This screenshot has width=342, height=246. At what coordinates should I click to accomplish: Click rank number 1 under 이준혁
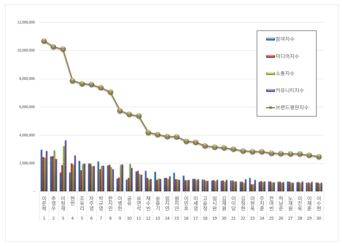pos(44,218)
